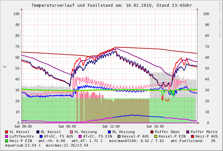Click the purple Puffer Mitte swatch

[x=188, y=132]
